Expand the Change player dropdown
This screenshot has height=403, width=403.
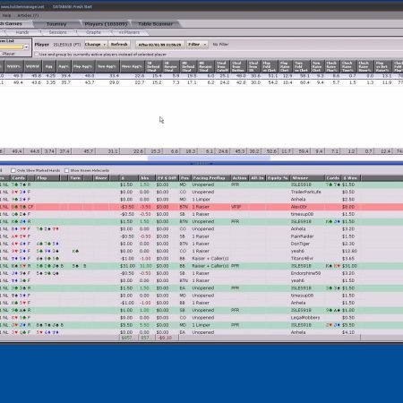coord(96,45)
